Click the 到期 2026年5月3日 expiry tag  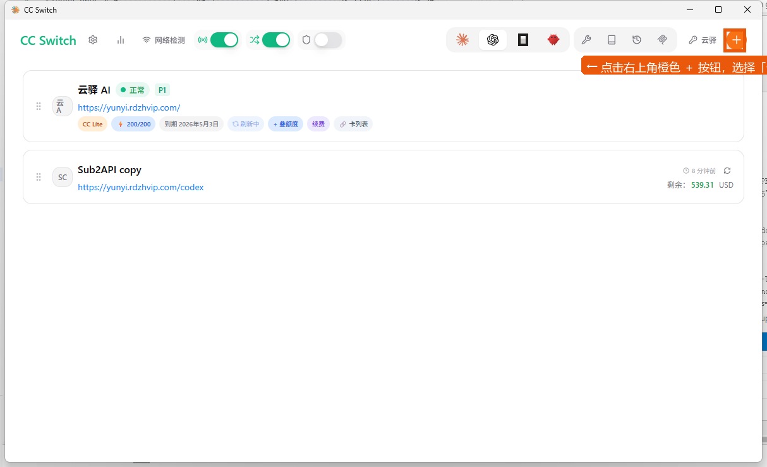(x=191, y=124)
